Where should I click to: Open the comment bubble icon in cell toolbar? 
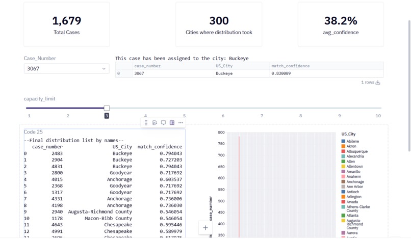[x=163, y=123]
